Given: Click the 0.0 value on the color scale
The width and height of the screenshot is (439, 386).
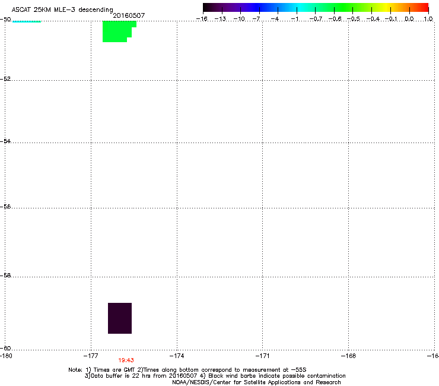Looking at the screenshot, I should point(409,19).
